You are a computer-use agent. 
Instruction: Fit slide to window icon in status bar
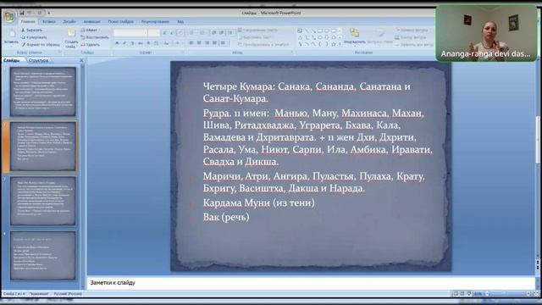pos(536,294)
